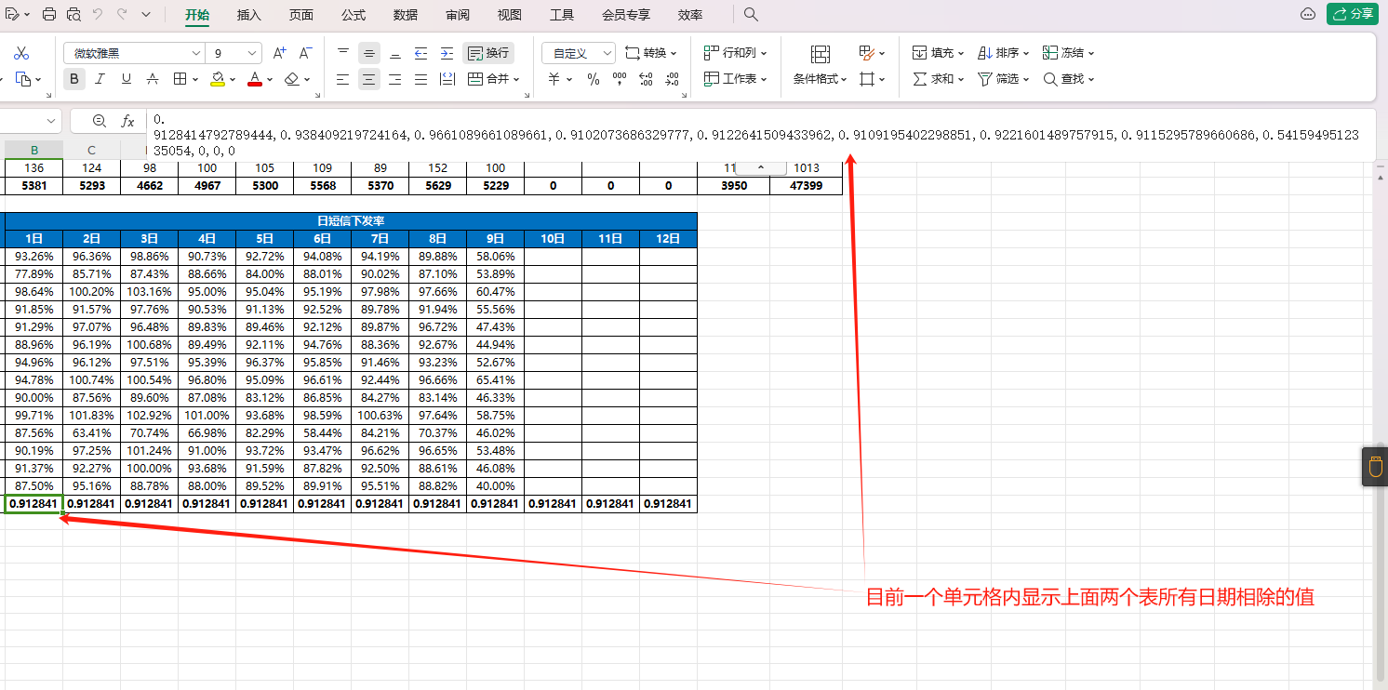
Task: Click the search magnifier in ribbon
Action: click(x=752, y=15)
